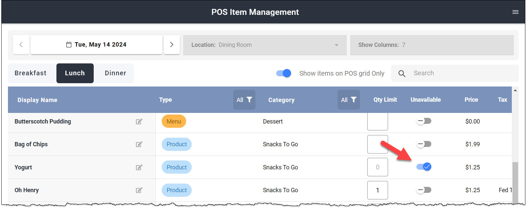Edit Yogurt display name icon
527x209 pixels.
(139, 167)
